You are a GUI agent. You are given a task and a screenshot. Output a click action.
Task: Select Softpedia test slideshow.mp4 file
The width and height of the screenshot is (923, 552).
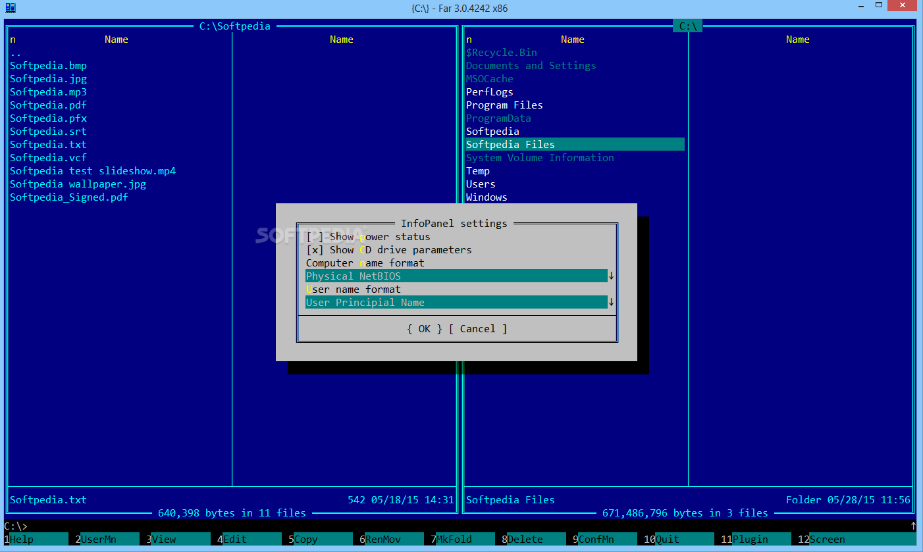pos(93,171)
